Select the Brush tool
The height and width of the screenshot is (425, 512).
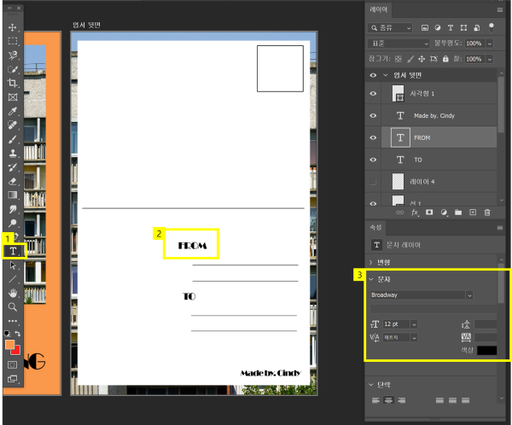[x=13, y=139]
